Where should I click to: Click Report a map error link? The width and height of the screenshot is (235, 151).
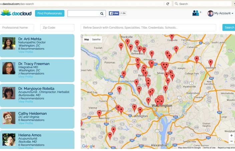point(226,148)
